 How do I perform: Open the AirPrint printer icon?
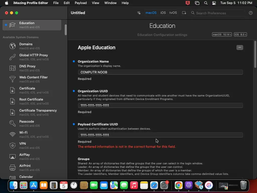13,168
